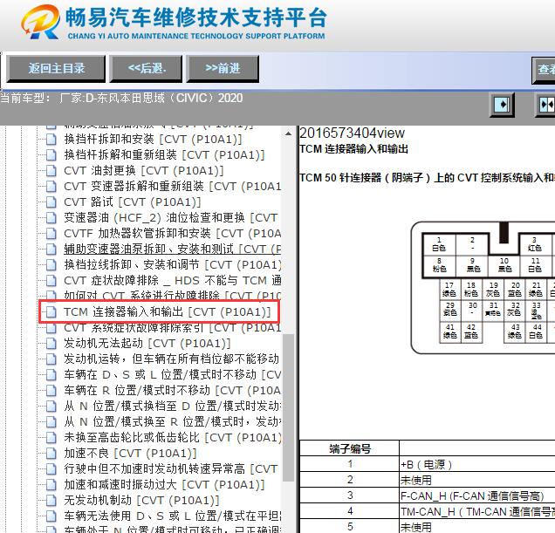Viewport: 555px width, 533px height.
Task: Click the 返回主目录 button
Action: pos(56,69)
